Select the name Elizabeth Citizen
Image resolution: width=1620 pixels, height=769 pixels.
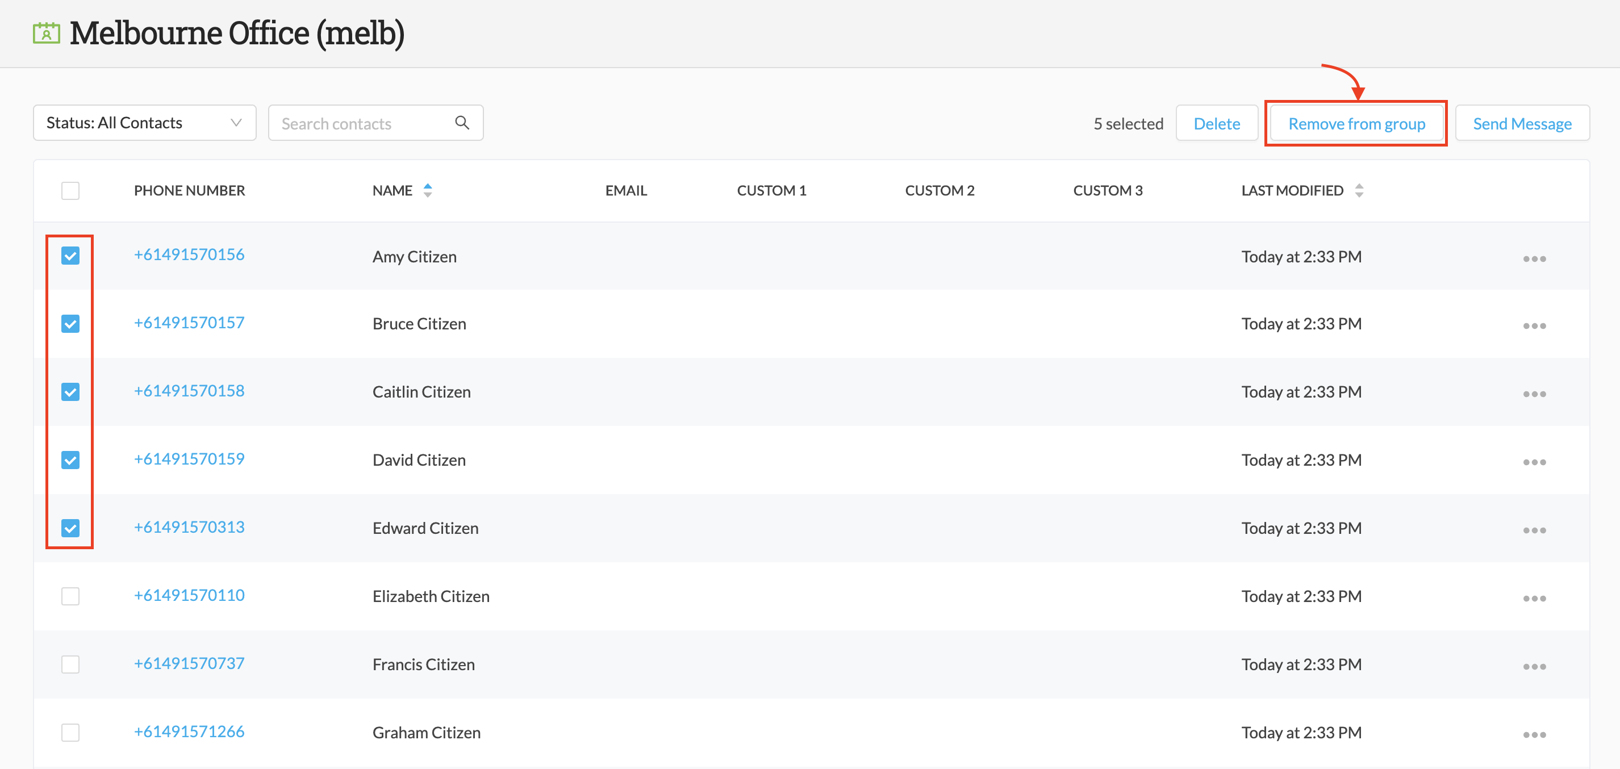click(431, 596)
